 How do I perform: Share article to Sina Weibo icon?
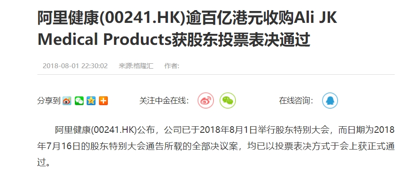[67, 101]
